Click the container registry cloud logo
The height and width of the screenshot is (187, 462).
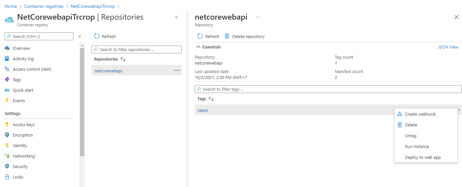(9, 19)
